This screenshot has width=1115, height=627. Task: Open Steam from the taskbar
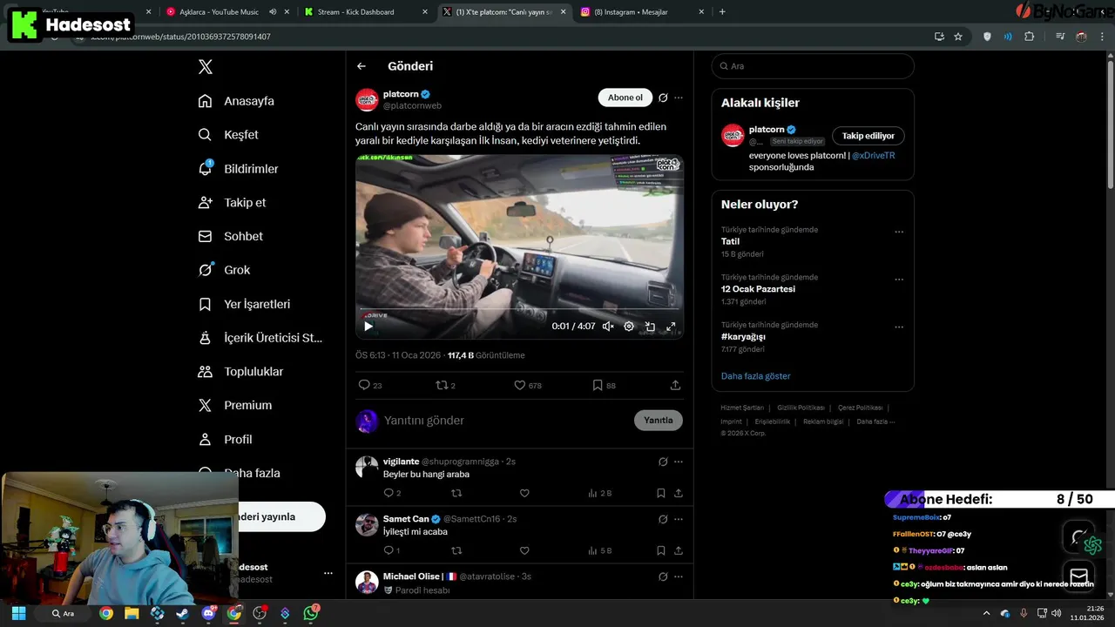coord(182,613)
